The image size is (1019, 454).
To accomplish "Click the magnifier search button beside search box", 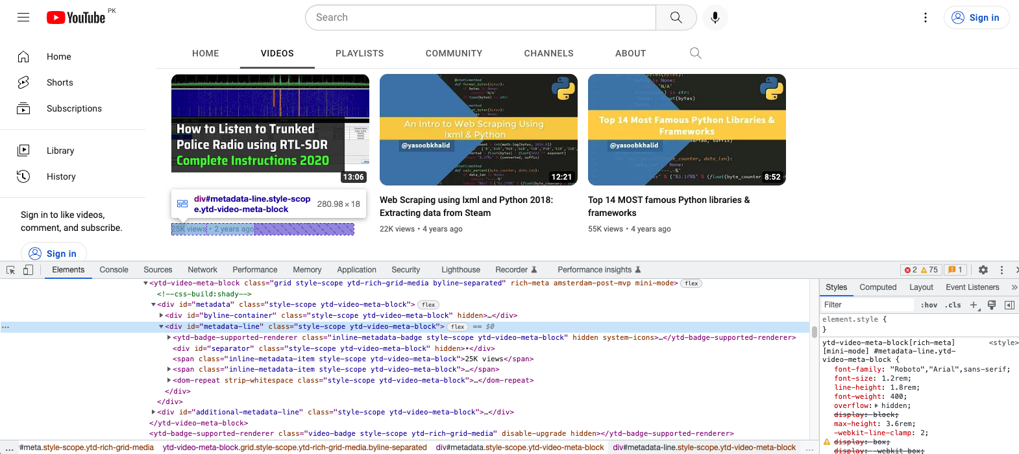I will [x=676, y=18].
